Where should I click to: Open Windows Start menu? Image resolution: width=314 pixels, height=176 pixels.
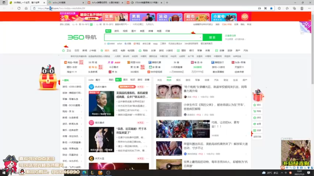(4, 173)
